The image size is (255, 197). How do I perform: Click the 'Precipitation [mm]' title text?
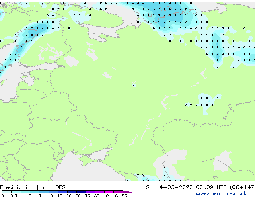26,187
